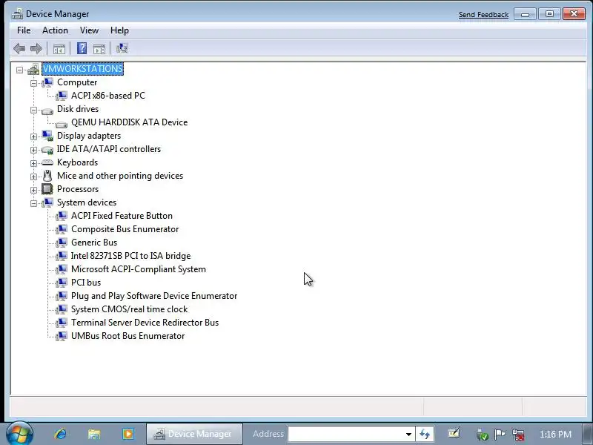Click the Disk drives category icon

(47, 111)
